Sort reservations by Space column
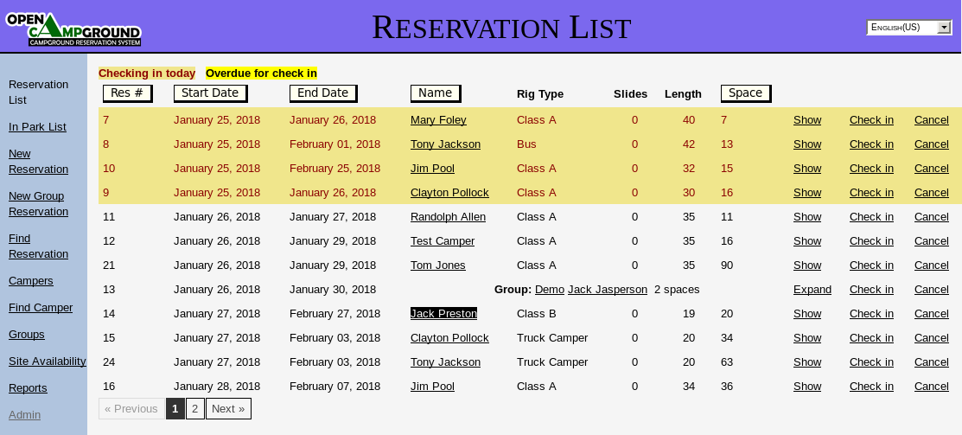962x435 pixels. (x=745, y=93)
